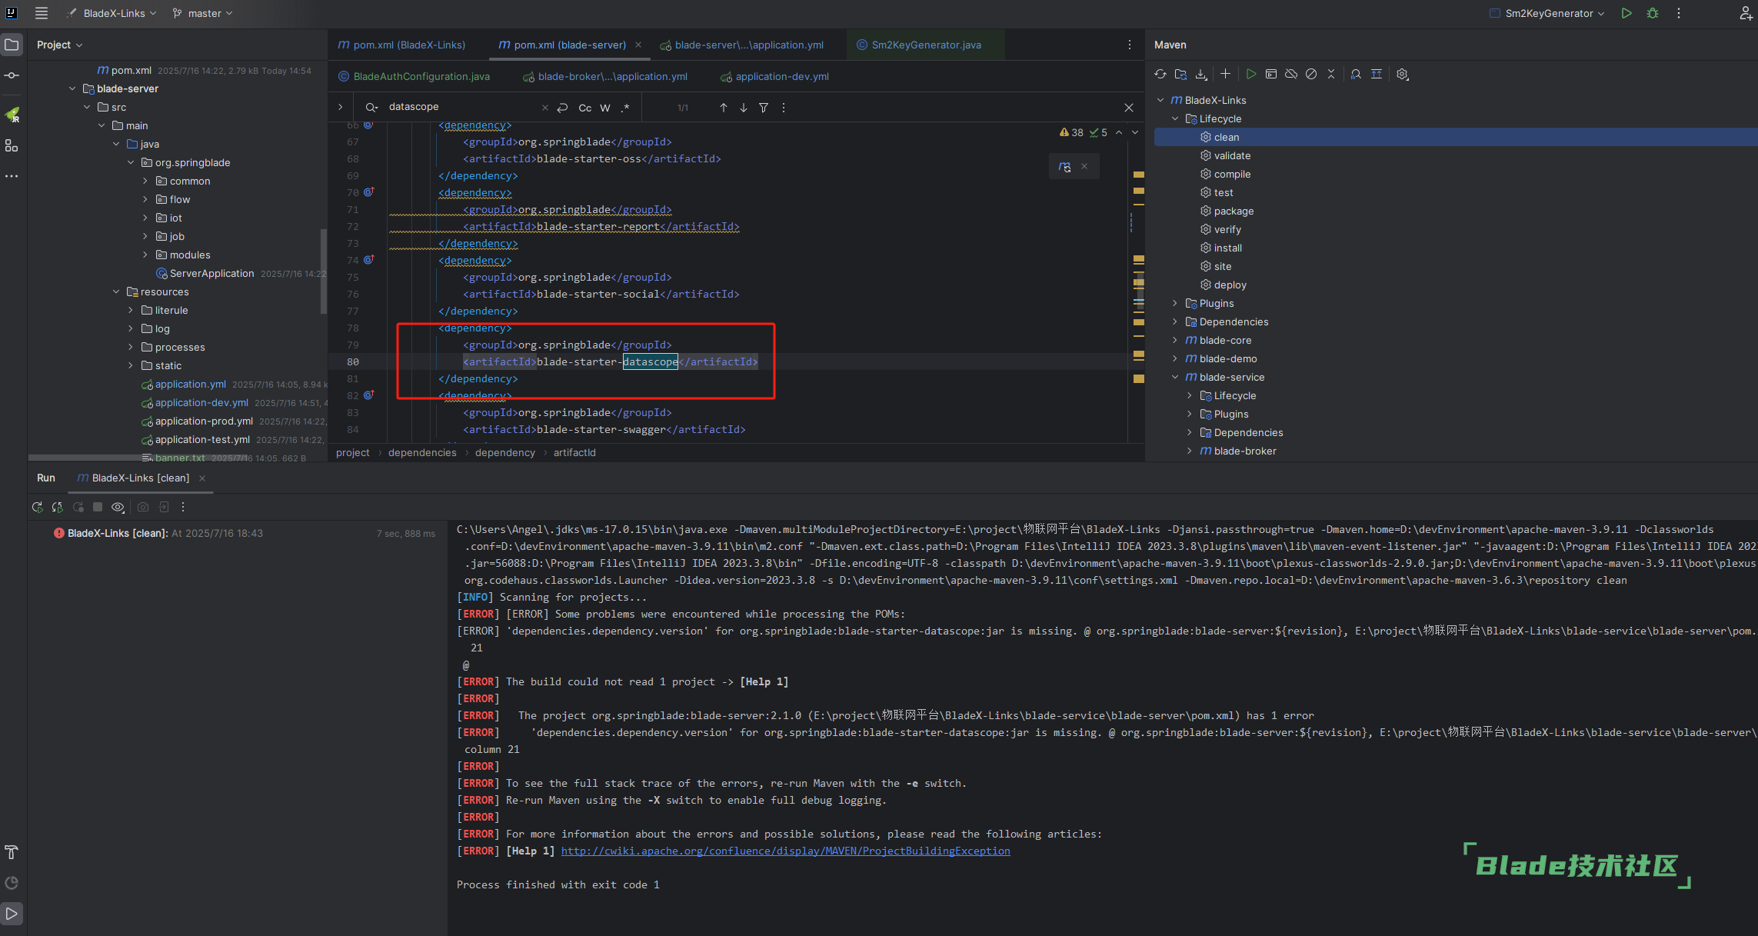
Task: Click Download Sources icon in Maven toolbar
Action: click(x=1201, y=75)
